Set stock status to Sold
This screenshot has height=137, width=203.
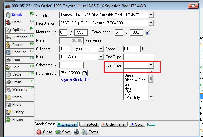(137, 124)
